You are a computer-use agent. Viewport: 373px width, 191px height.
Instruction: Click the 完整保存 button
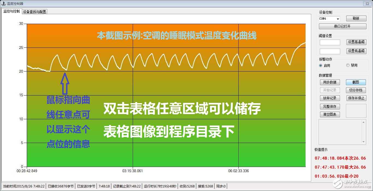[x=330, y=106]
